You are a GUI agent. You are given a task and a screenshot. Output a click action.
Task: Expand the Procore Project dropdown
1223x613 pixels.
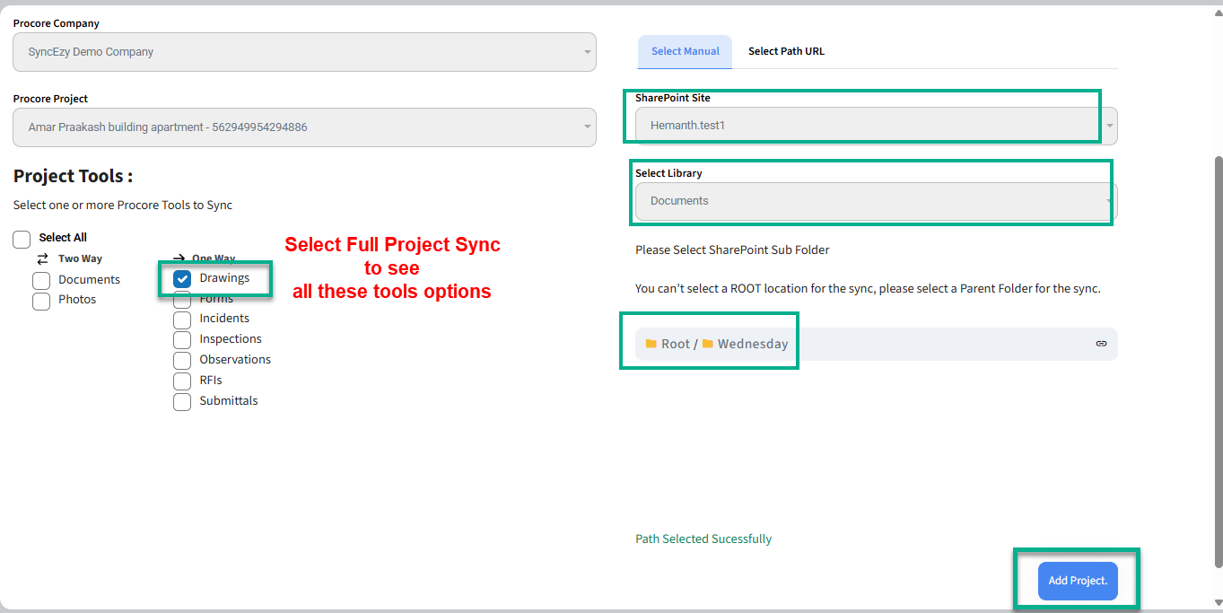coord(304,127)
